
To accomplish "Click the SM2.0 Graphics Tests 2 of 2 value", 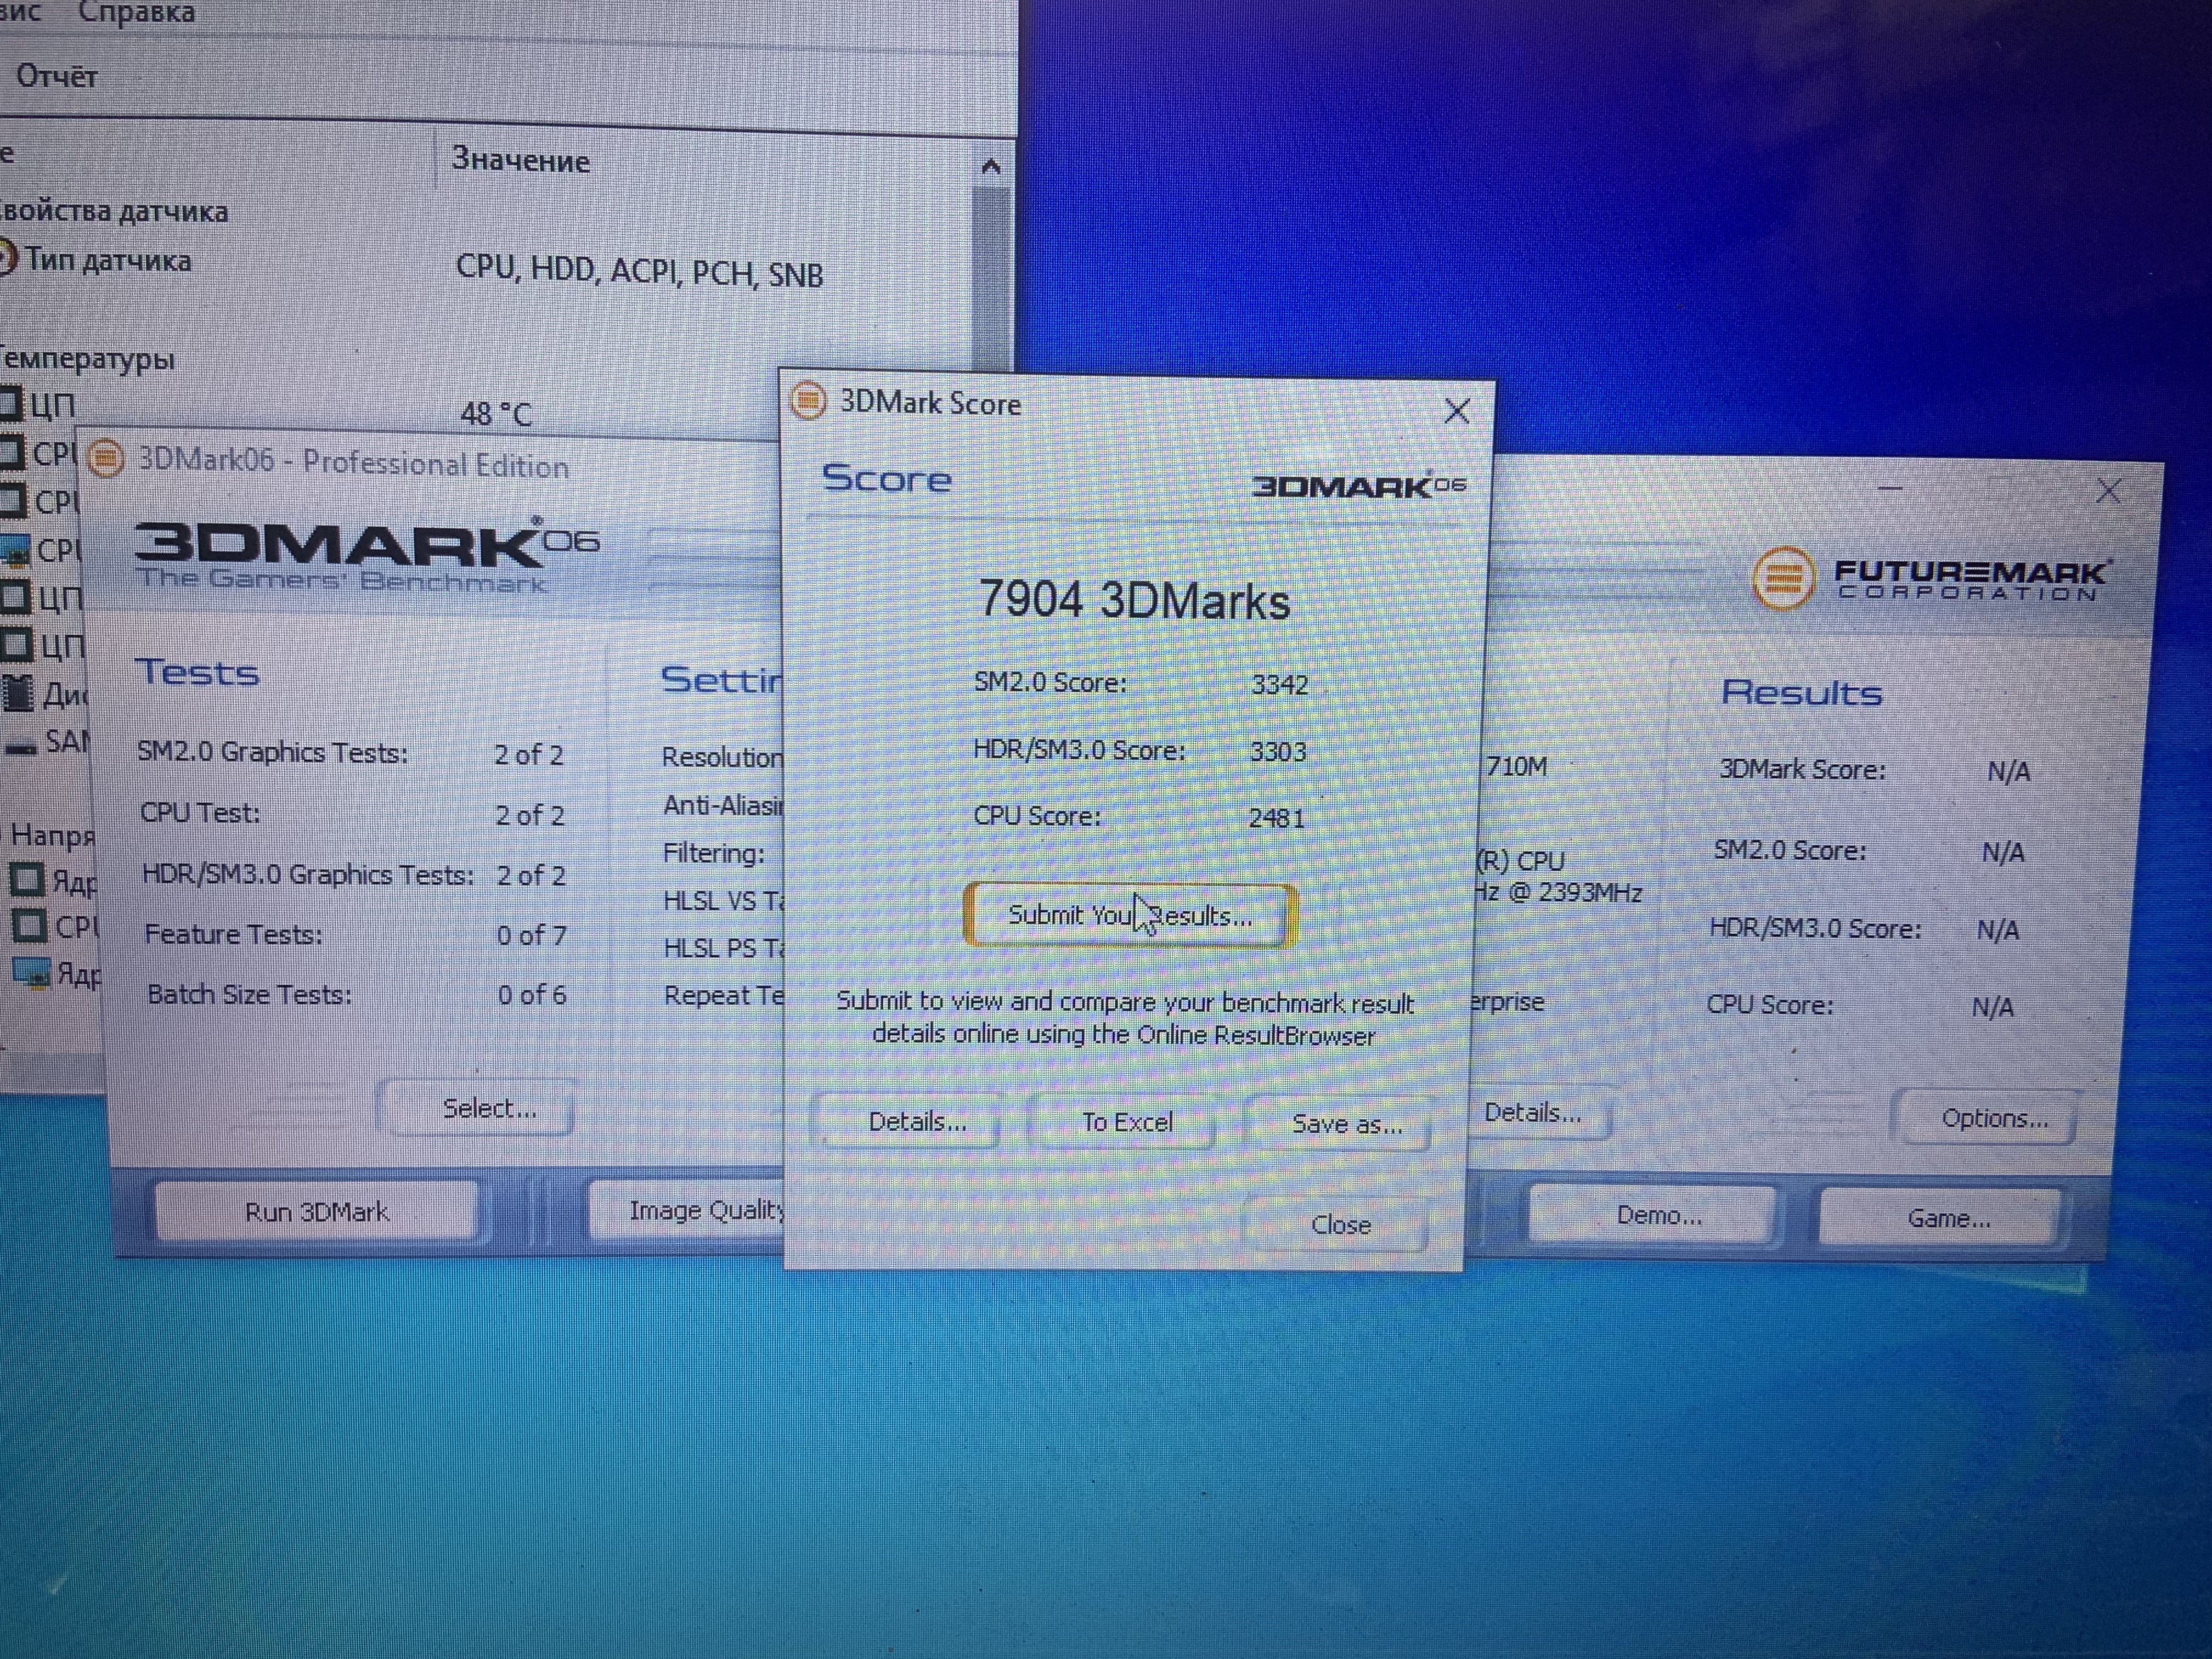I will pos(529,755).
